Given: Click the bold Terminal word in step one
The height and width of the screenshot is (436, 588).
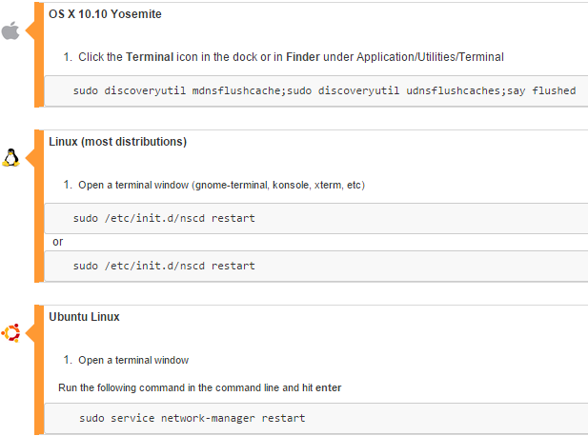Looking at the screenshot, I should pyautogui.click(x=151, y=57).
